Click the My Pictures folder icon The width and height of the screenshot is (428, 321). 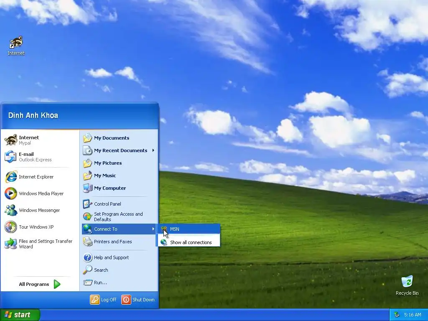88,163
